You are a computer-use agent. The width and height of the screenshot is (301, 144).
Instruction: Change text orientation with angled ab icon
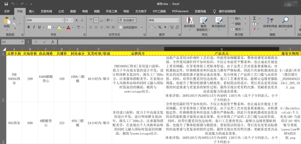click(x=108, y=20)
